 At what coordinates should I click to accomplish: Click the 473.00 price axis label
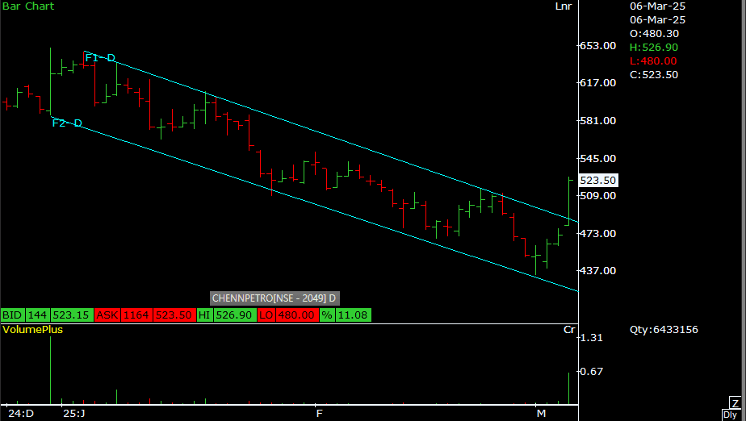(597, 234)
